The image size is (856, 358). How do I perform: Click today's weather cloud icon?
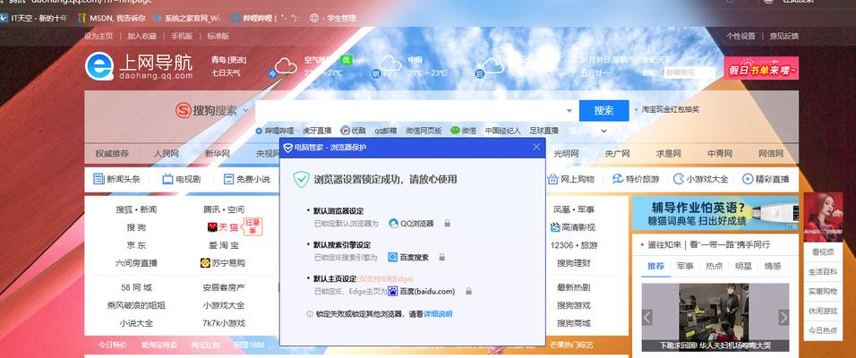coord(286,65)
